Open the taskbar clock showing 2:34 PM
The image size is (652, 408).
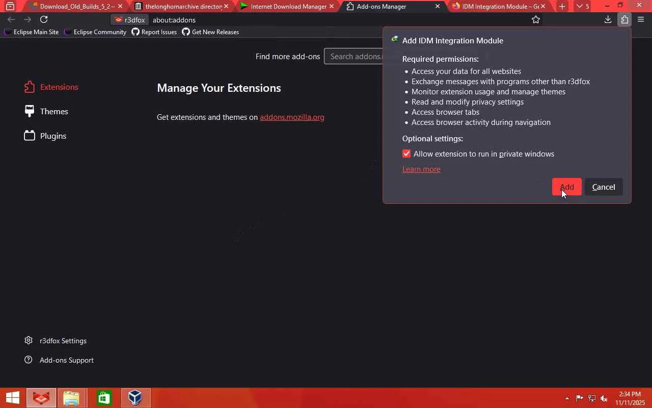tap(630, 398)
